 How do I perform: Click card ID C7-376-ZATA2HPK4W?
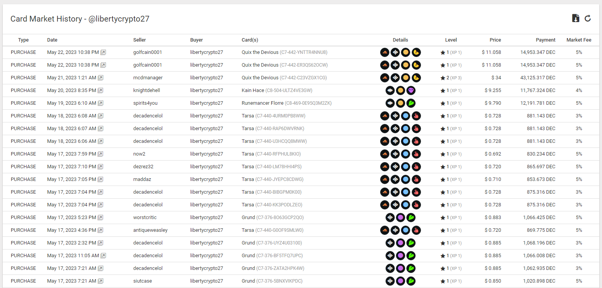click(280, 268)
